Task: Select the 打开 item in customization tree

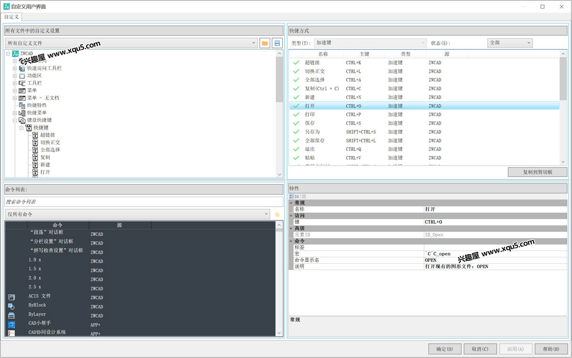Action: (45, 172)
